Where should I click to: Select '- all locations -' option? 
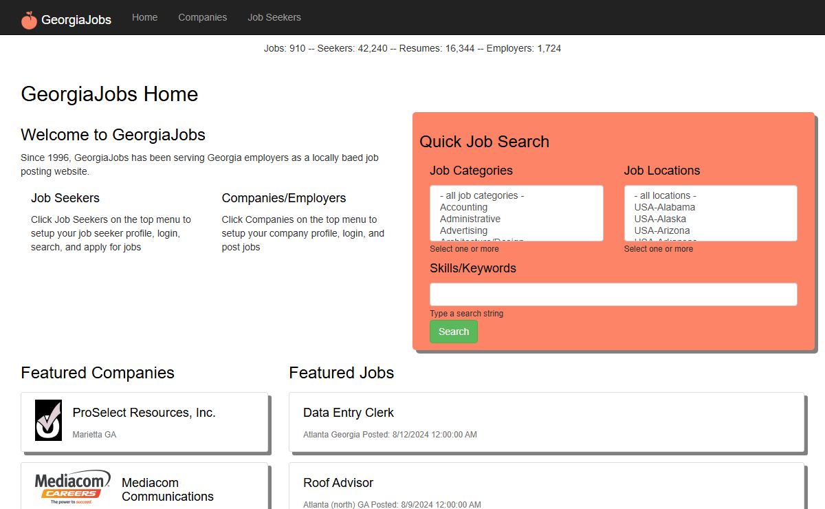pos(665,195)
